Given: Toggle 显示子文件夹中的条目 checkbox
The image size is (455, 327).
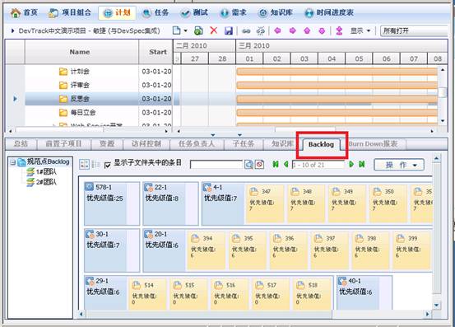Looking at the screenshot, I should click(107, 165).
